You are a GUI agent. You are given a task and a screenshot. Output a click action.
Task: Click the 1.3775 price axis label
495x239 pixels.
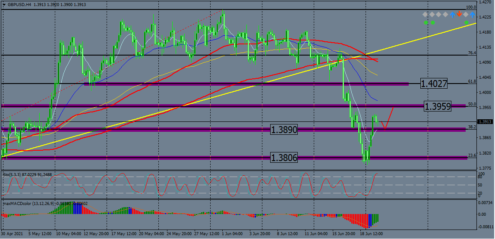(x=484, y=168)
